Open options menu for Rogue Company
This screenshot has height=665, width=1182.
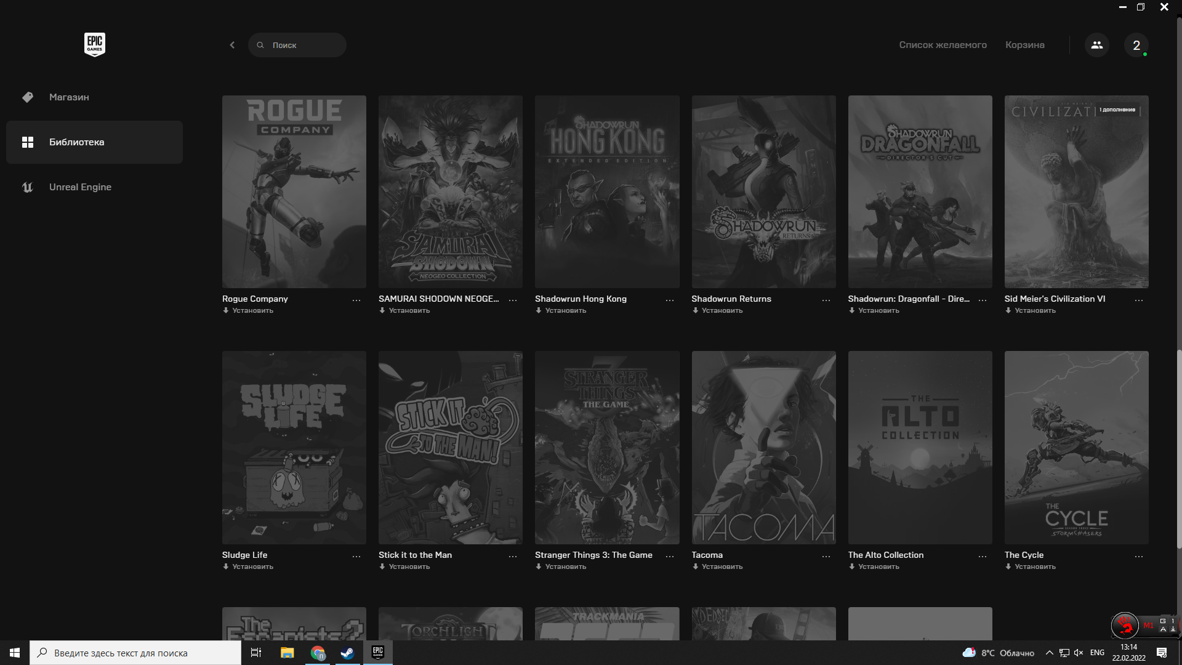(x=356, y=300)
